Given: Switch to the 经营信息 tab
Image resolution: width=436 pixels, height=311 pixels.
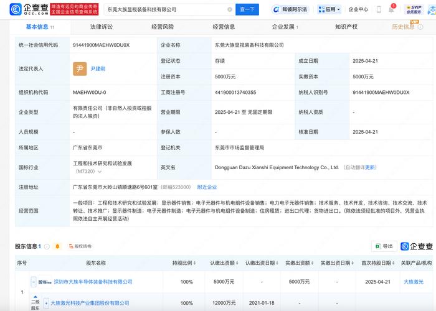Looking at the screenshot, I should tap(224, 27).
